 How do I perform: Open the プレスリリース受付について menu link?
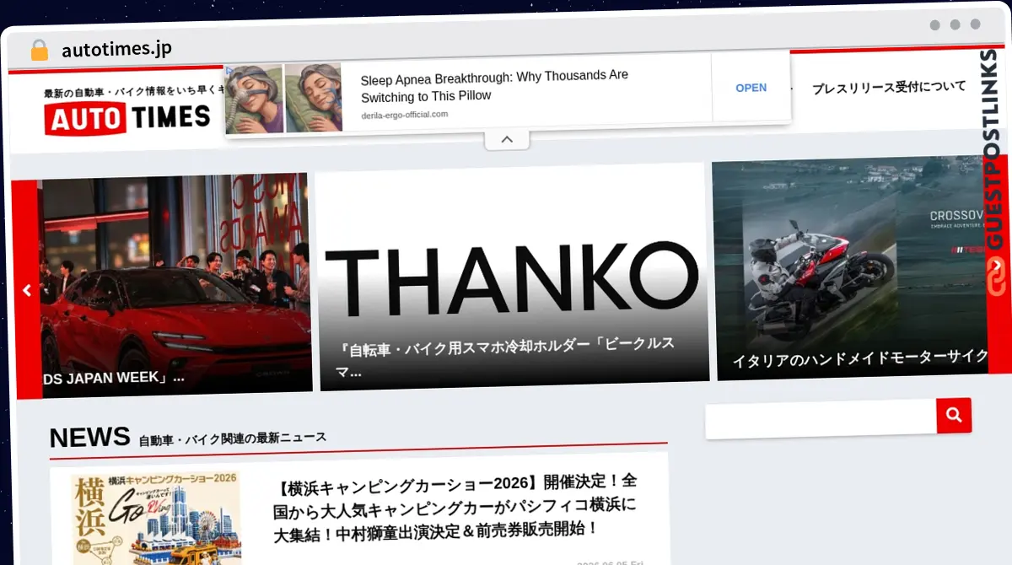click(889, 87)
